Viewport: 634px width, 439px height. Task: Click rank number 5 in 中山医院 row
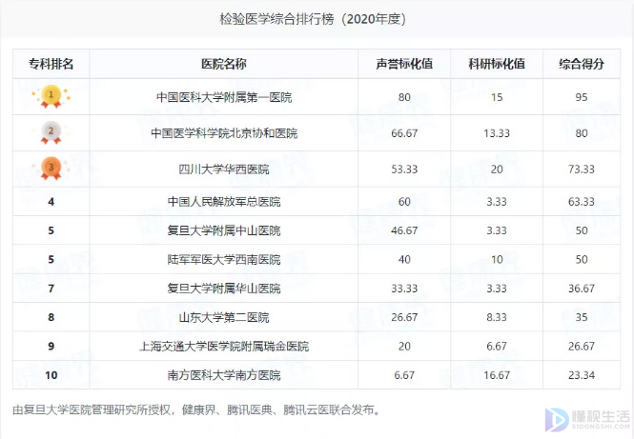coord(51,230)
